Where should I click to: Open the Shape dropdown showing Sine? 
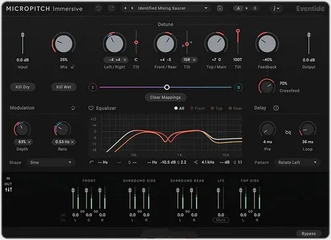tap(51, 163)
